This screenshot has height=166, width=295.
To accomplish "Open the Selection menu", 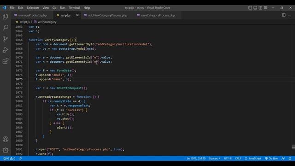I will (x=33, y=8).
